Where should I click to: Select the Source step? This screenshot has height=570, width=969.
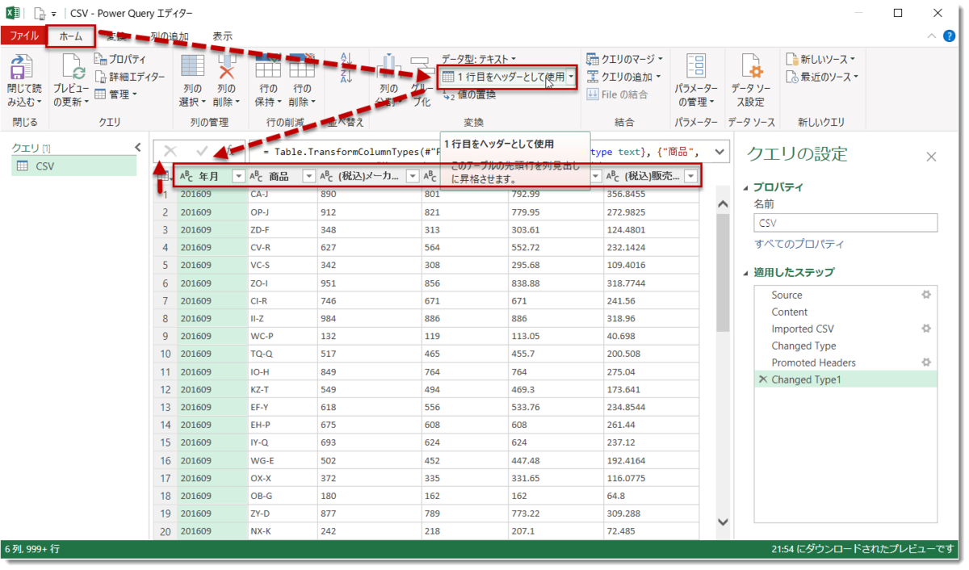point(845,295)
